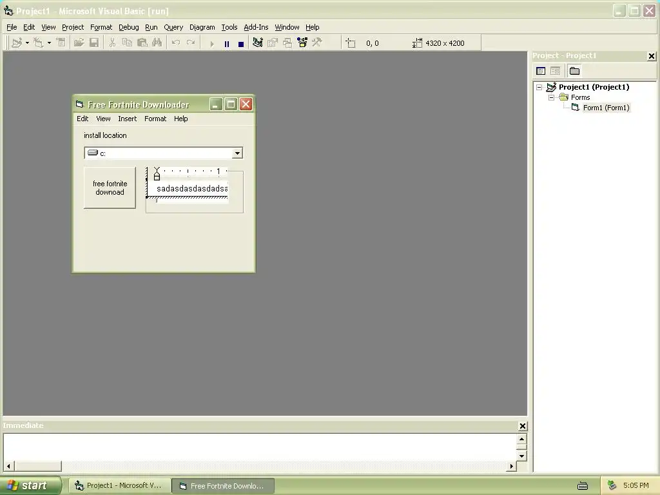Click the sadasdasdasdadsa text in embedded document
Image resolution: width=660 pixels, height=495 pixels.
pyautogui.click(x=192, y=189)
